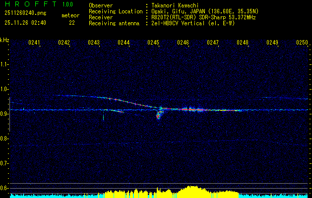Screen dimensions: 312x198
Task: Click the 0246 time marker
Action: (183, 42)
